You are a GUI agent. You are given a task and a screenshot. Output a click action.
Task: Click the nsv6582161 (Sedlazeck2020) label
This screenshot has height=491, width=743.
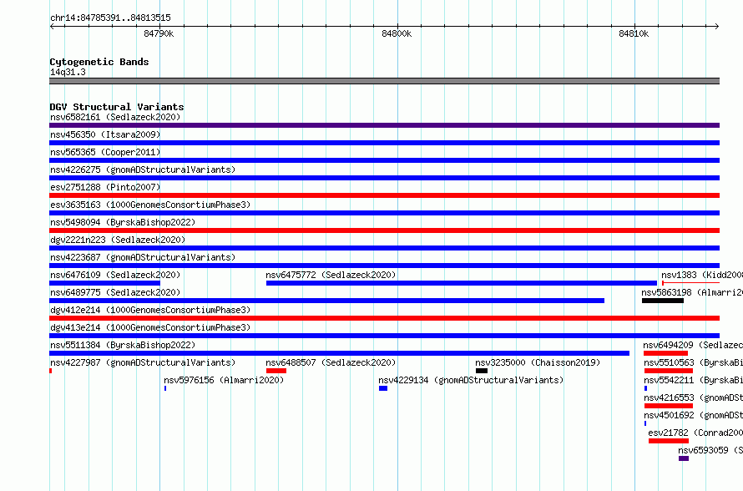pyautogui.click(x=115, y=117)
